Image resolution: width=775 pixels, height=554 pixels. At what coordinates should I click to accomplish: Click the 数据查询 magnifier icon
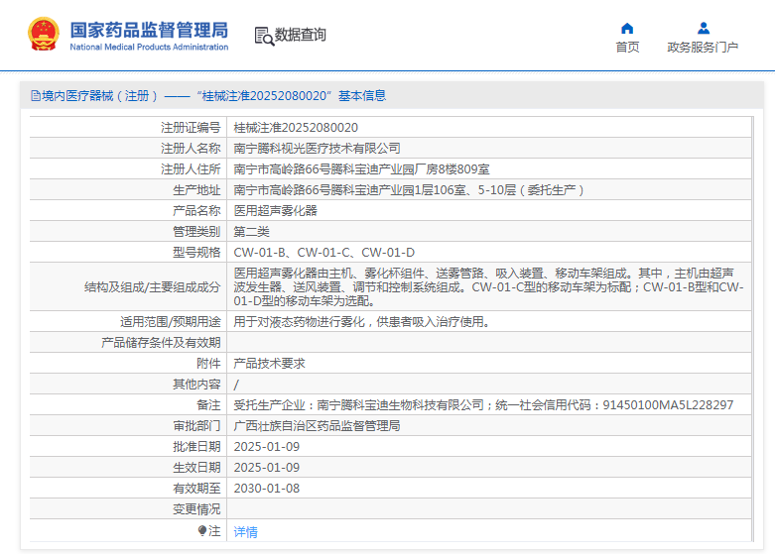point(263,36)
